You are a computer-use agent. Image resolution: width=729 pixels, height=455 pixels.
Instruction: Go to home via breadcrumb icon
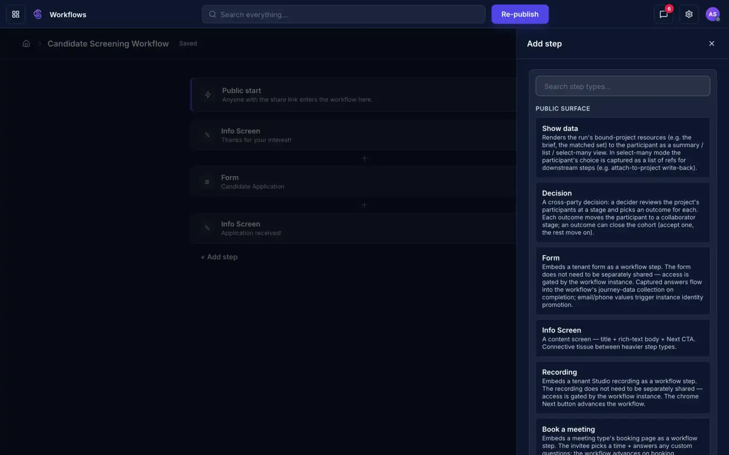(x=26, y=43)
